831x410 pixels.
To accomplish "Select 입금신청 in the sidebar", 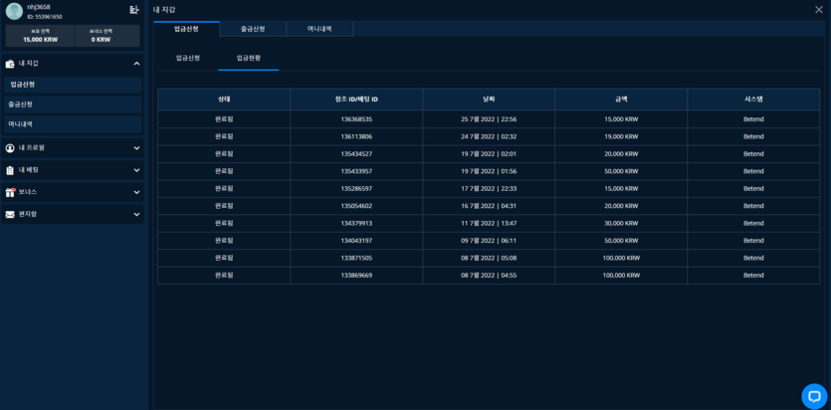I will coord(73,85).
